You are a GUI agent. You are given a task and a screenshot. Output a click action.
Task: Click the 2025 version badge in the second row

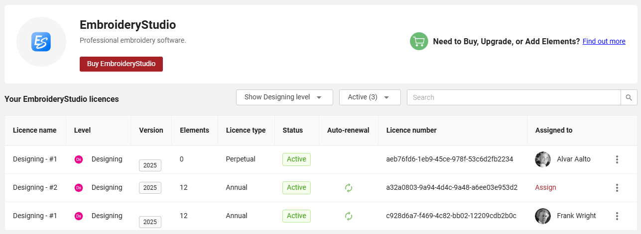[150, 188]
